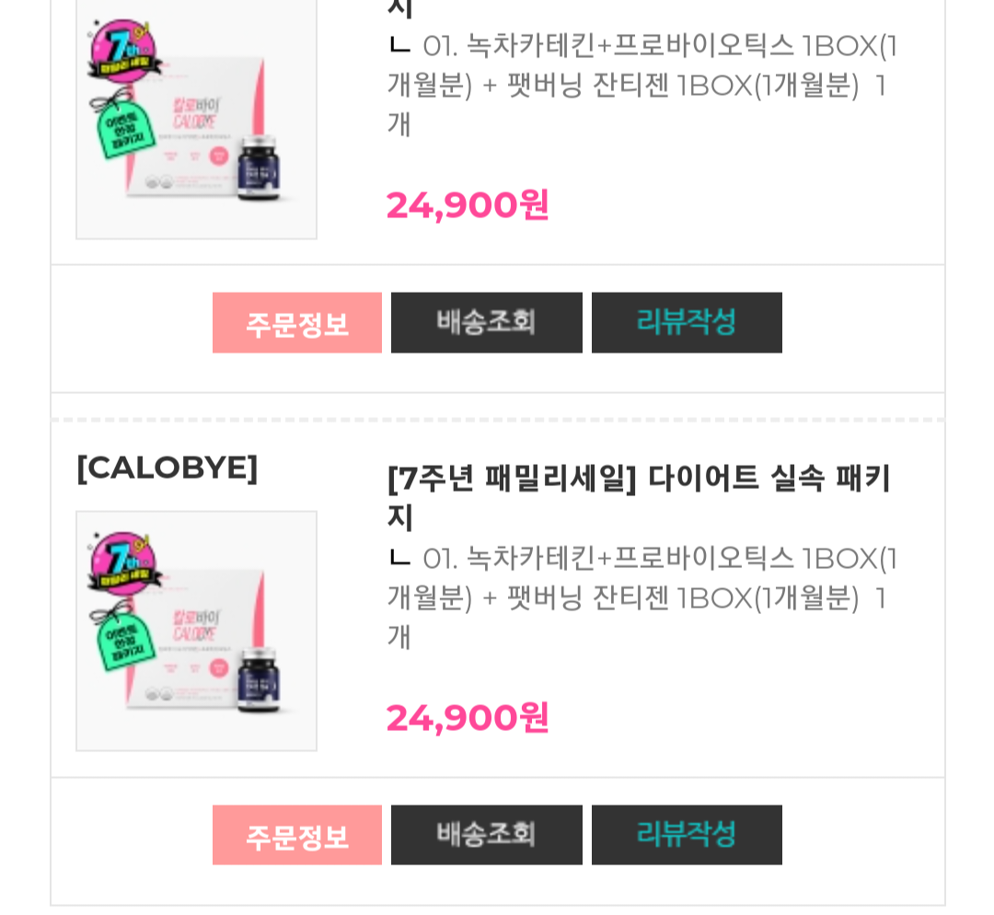Image resolution: width=994 pixels, height=915 pixels.
Task: Write a review with the lower 리뷰작성 button
Action: tap(687, 836)
